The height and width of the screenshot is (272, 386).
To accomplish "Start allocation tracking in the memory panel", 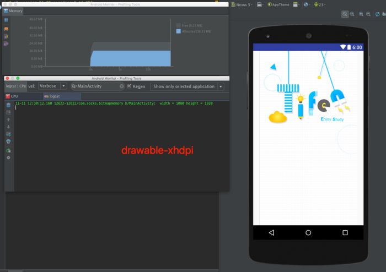I will [6, 43].
